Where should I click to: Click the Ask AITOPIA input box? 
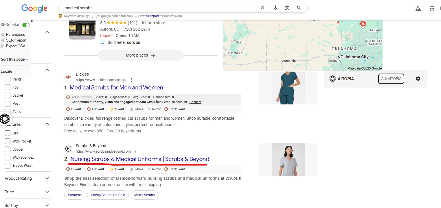point(391,78)
